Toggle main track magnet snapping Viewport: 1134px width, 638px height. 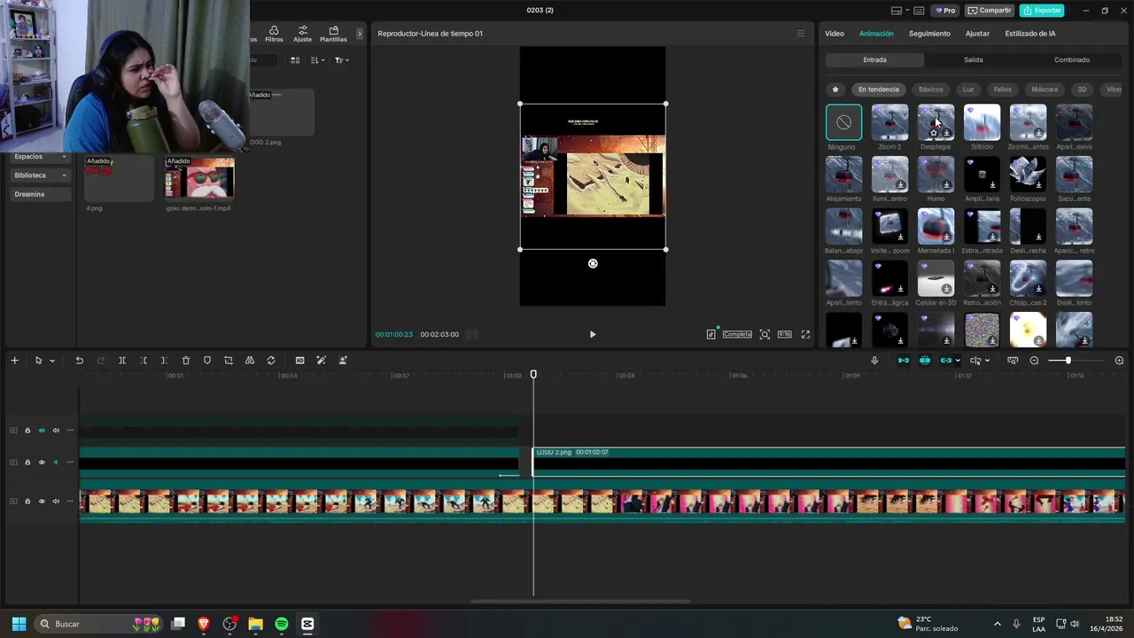point(904,361)
